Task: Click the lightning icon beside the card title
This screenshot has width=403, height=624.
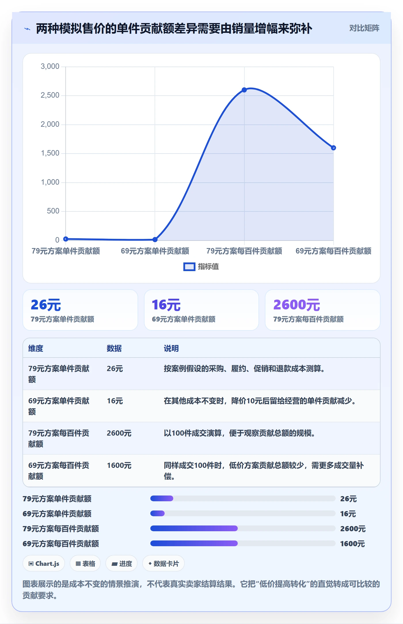Action: [27, 29]
